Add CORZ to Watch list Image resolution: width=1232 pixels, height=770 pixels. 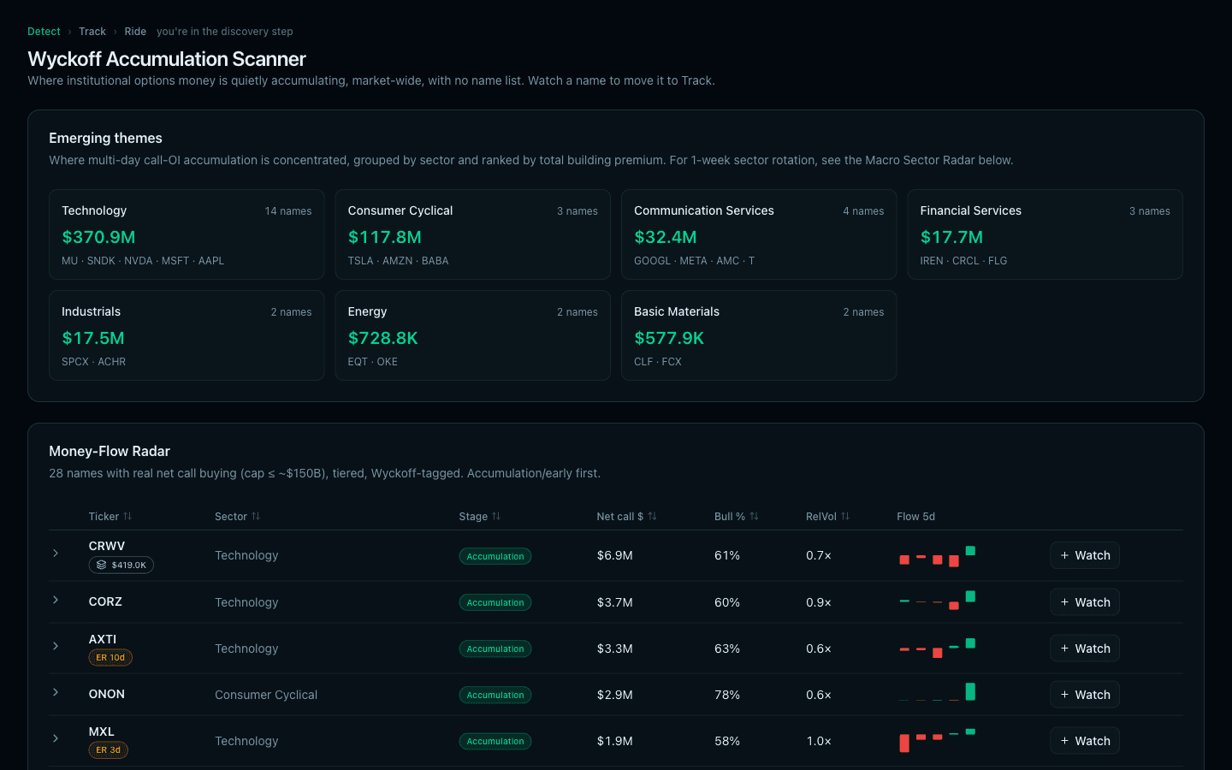tap(1085, 602)
